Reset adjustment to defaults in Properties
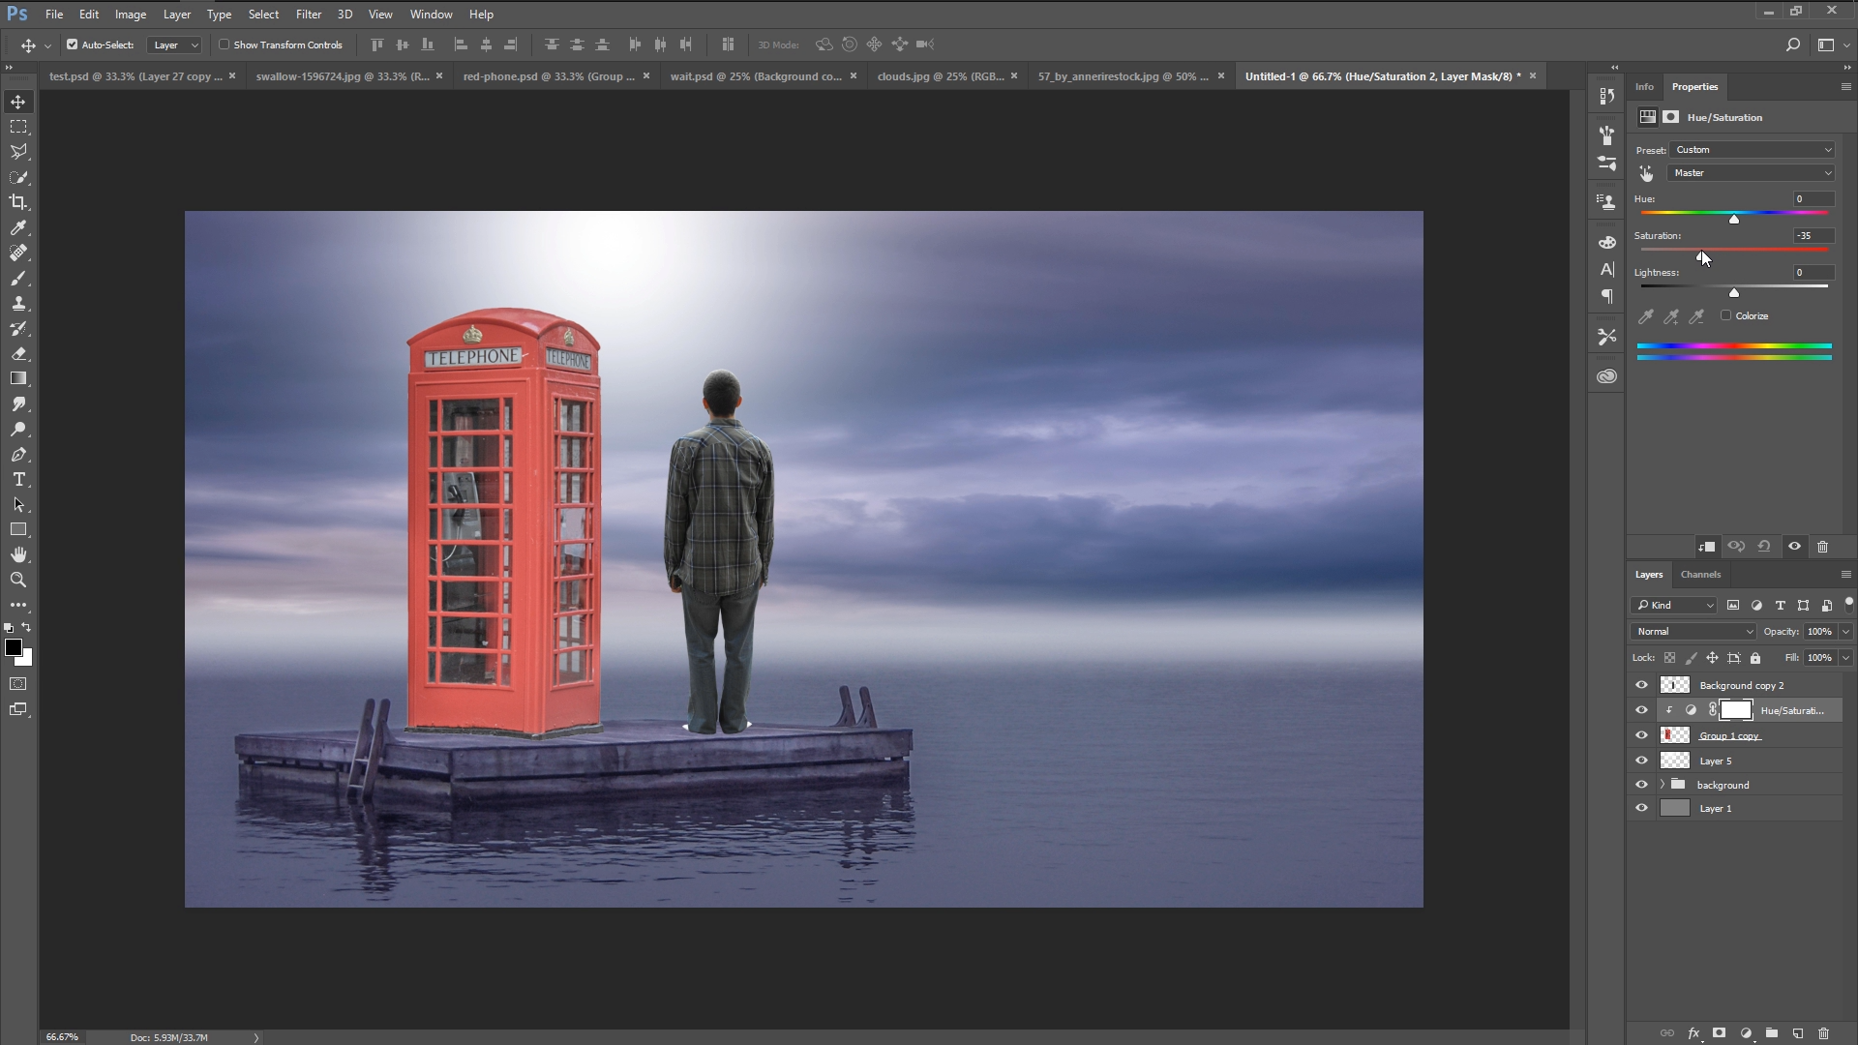1858x1045 pixels. (1764, 547)
